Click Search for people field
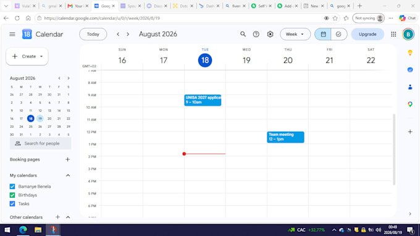 40,143
